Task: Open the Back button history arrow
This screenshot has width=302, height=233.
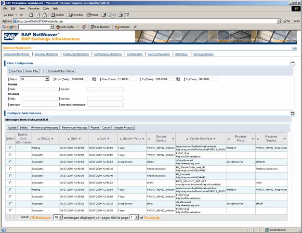Action: tap(16, 15)
